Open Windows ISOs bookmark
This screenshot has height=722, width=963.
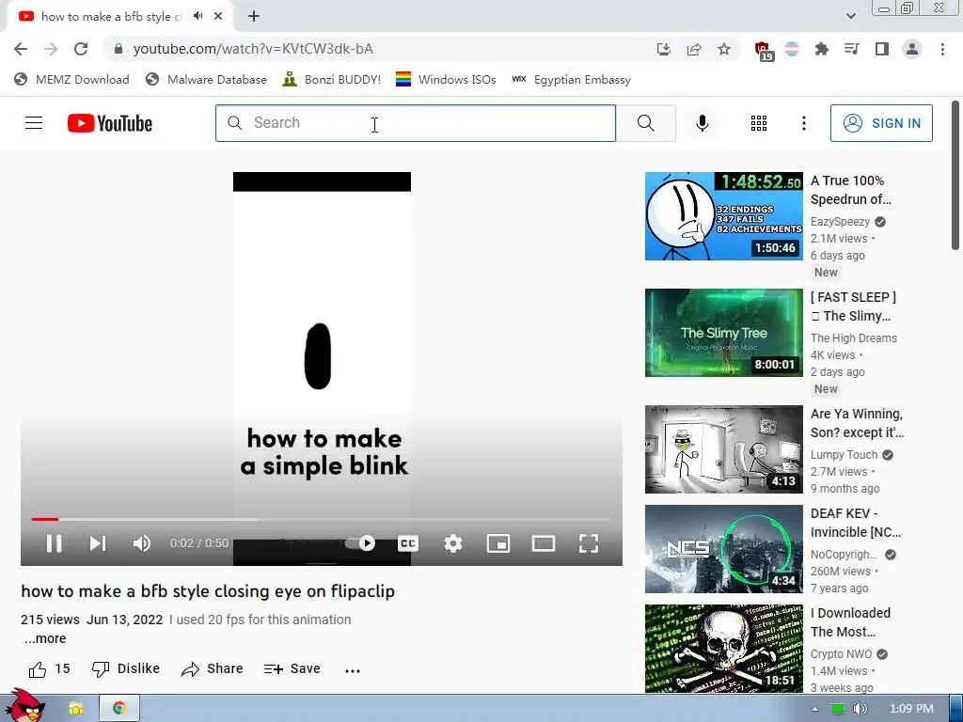tap(446, 79)
